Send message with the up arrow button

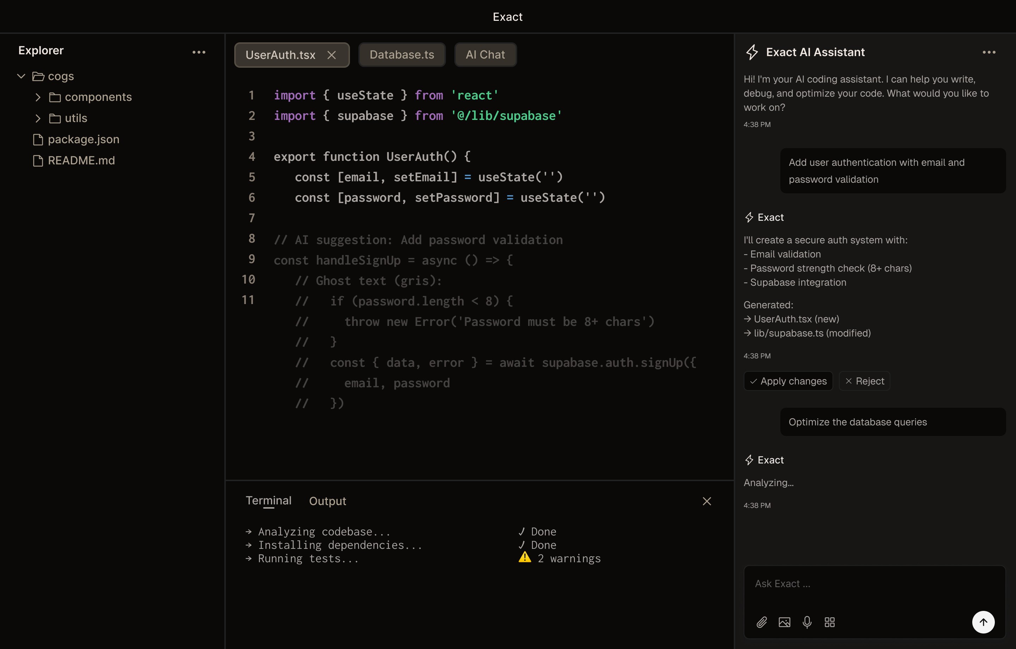(983, 622)
